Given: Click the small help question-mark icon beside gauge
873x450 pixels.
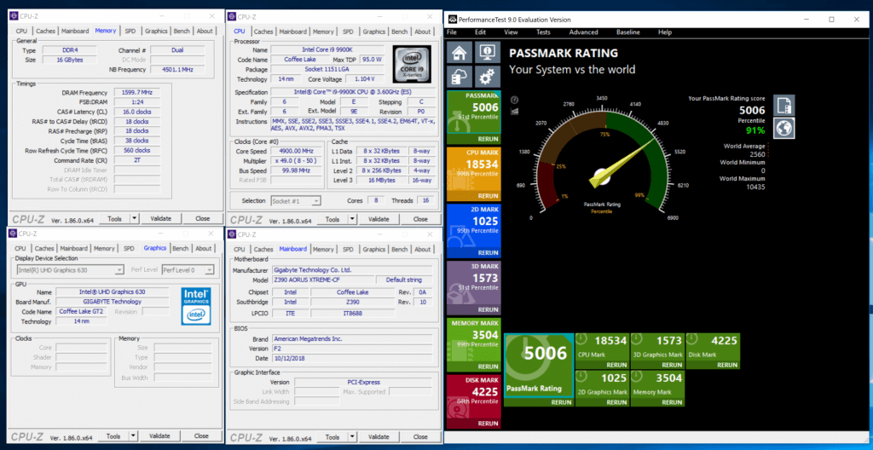Looking at the screenshot, I should 514,100.
